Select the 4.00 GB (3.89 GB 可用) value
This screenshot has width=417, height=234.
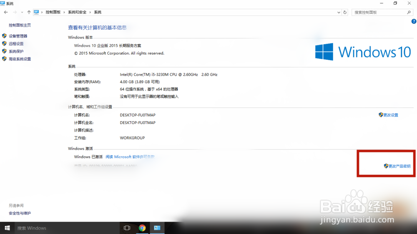tap(140, 82)
